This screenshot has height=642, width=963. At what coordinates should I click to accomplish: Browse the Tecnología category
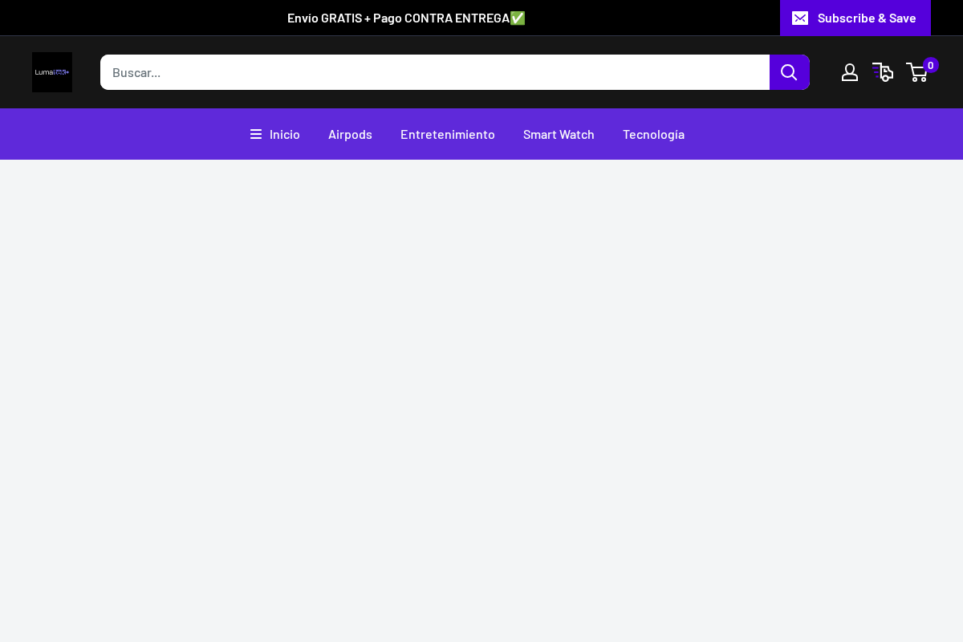[653, 134]
